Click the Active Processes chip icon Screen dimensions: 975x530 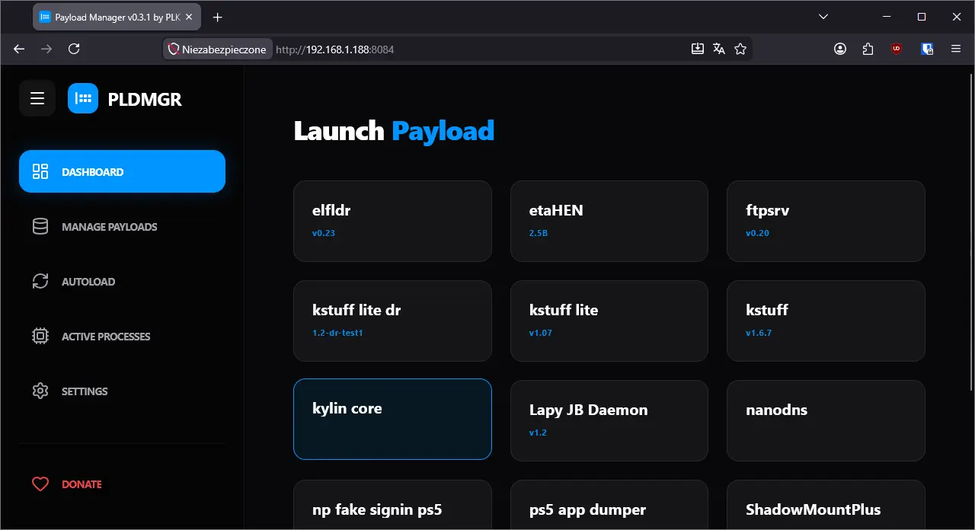[40, 336]
